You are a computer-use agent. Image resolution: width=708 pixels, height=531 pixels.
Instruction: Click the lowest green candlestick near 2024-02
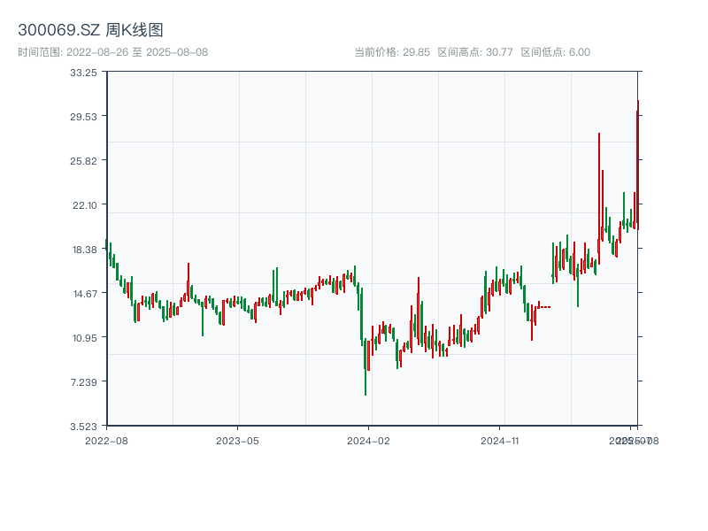point(366,366)
